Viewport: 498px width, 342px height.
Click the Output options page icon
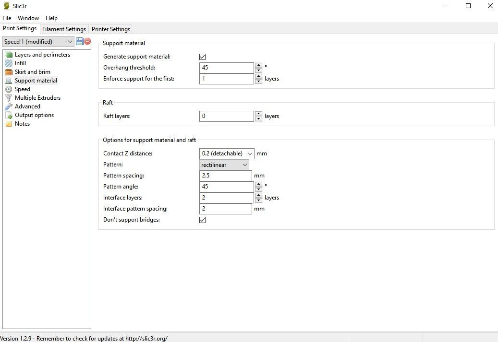click(9, 115)
